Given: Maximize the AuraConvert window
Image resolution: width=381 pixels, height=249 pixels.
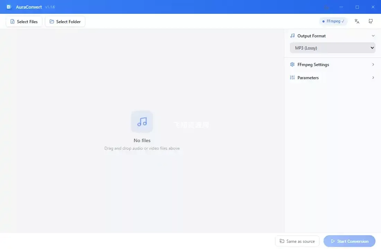Looking at the screenshot, I should pos(357,7).
